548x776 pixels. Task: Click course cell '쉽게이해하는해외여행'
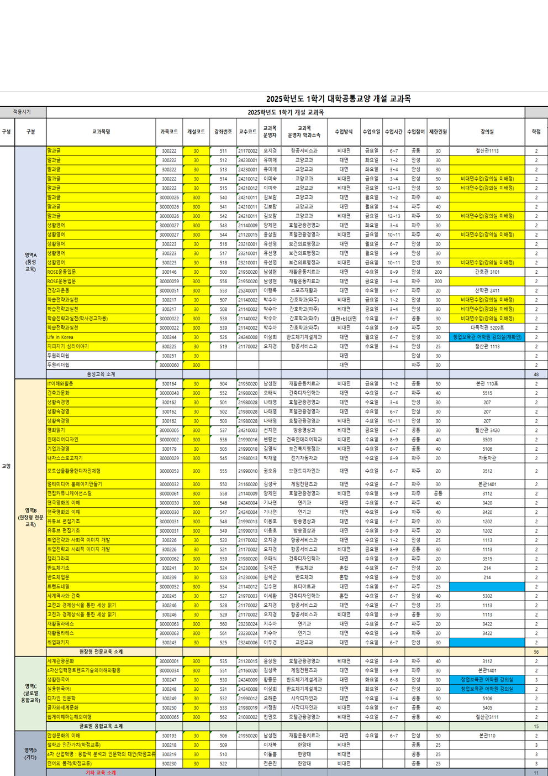[x=101, y=717]
